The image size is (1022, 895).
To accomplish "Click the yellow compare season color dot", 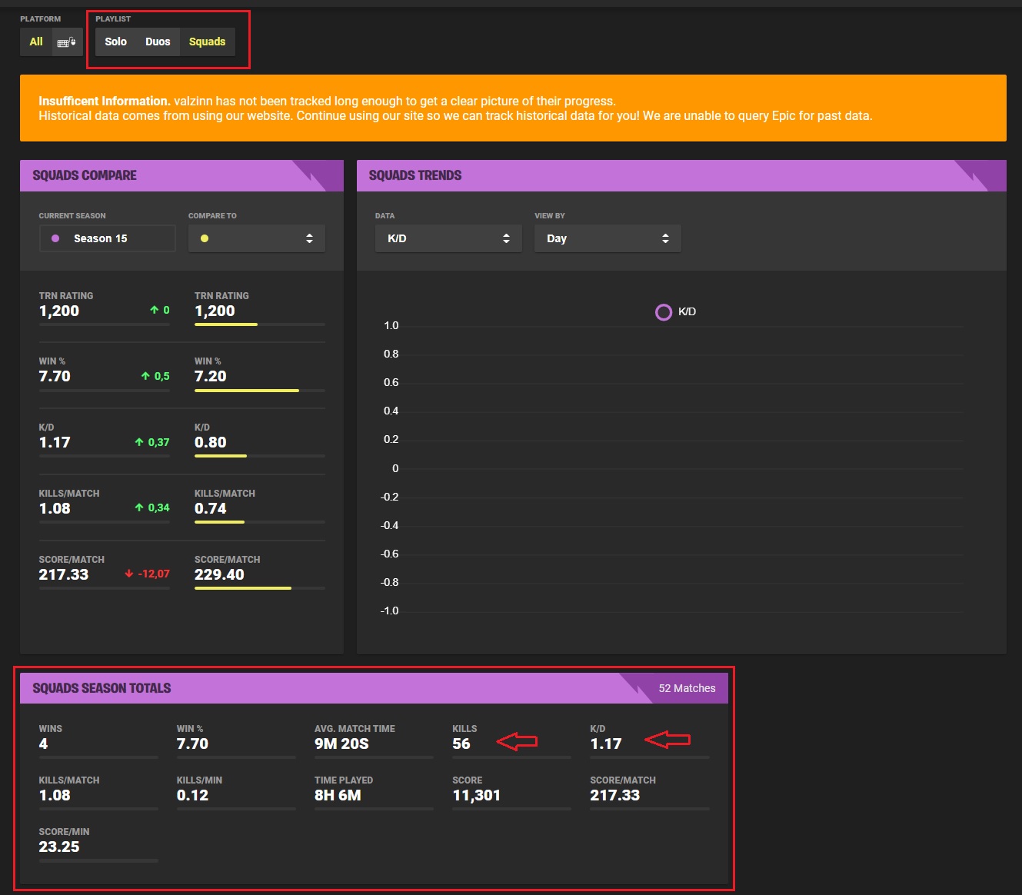I will pos(205,238).
